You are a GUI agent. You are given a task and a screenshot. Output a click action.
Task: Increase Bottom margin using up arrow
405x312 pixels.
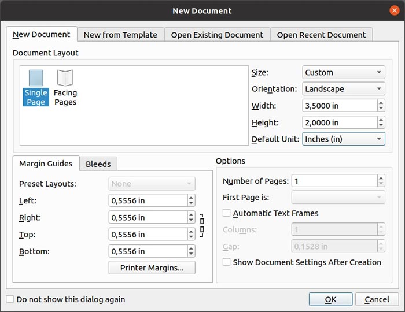click(191, 248)
